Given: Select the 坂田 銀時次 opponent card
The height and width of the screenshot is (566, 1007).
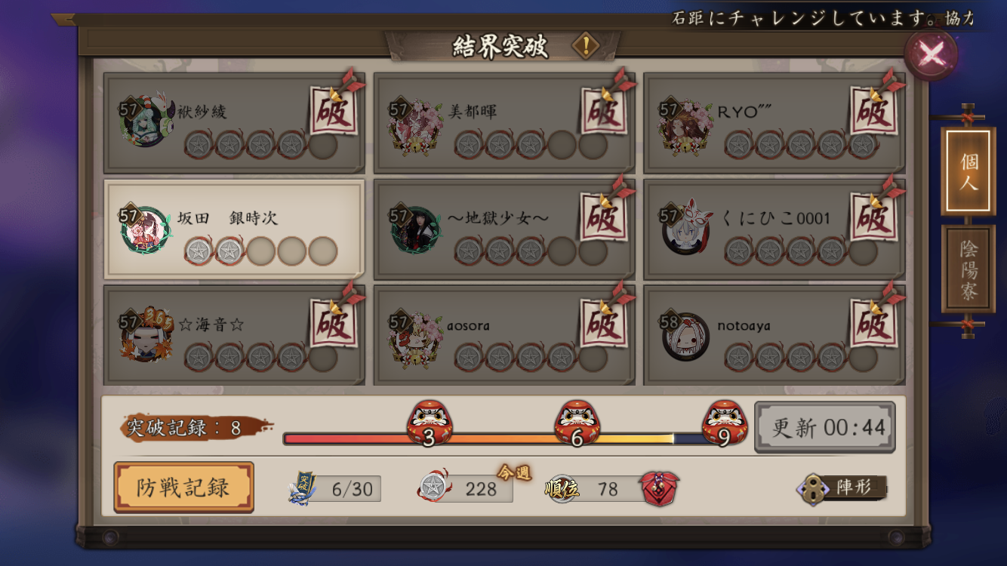Looking at the screenshot, I should 234,229.
